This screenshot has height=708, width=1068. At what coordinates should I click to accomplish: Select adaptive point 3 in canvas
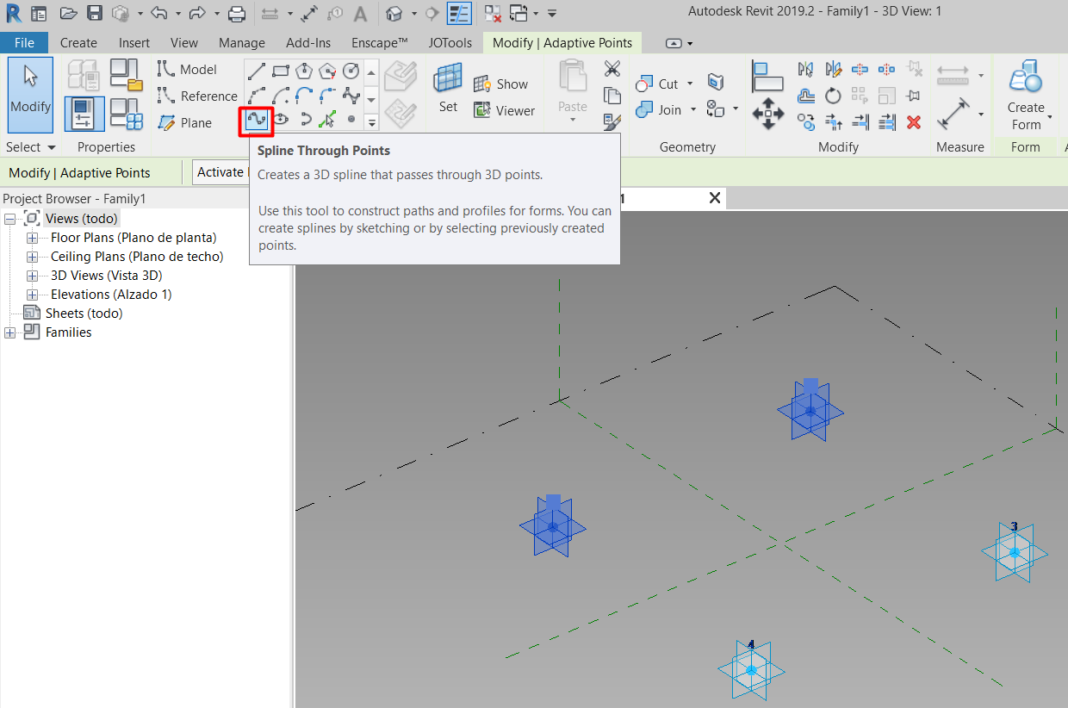tap(1015, 551)
